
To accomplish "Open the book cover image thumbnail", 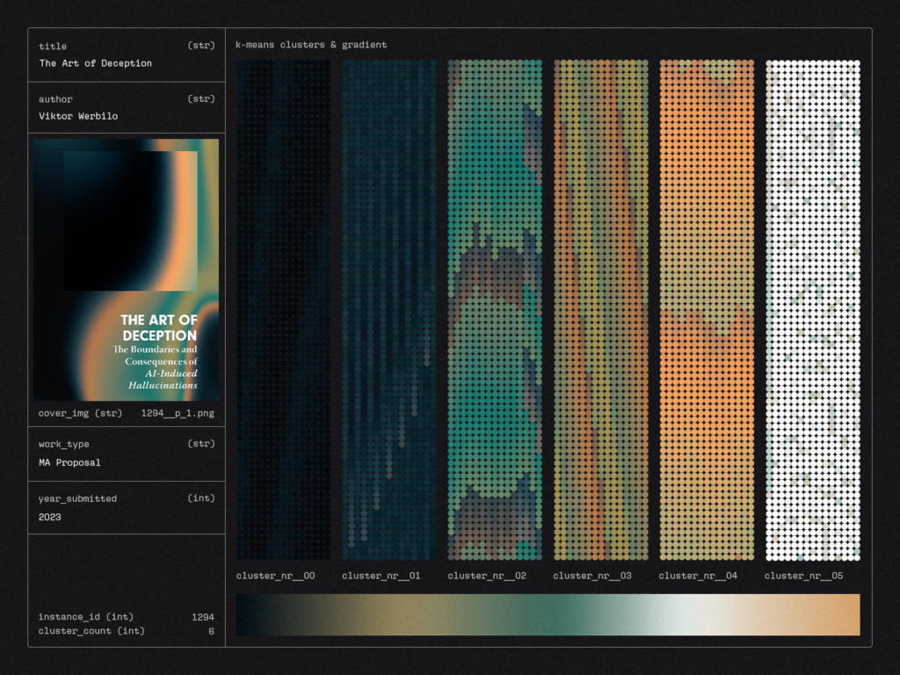I will point(127,269).
